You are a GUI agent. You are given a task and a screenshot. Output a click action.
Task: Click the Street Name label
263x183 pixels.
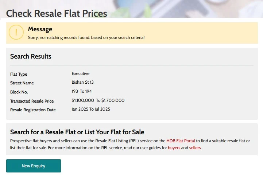click(x=22, y=83)
